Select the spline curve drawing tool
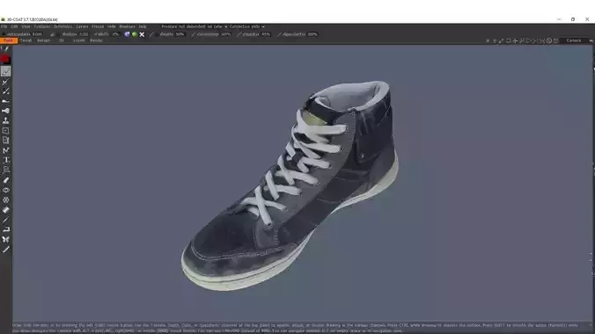The height and width of the screenshot is (334, 595). (5, 150)
